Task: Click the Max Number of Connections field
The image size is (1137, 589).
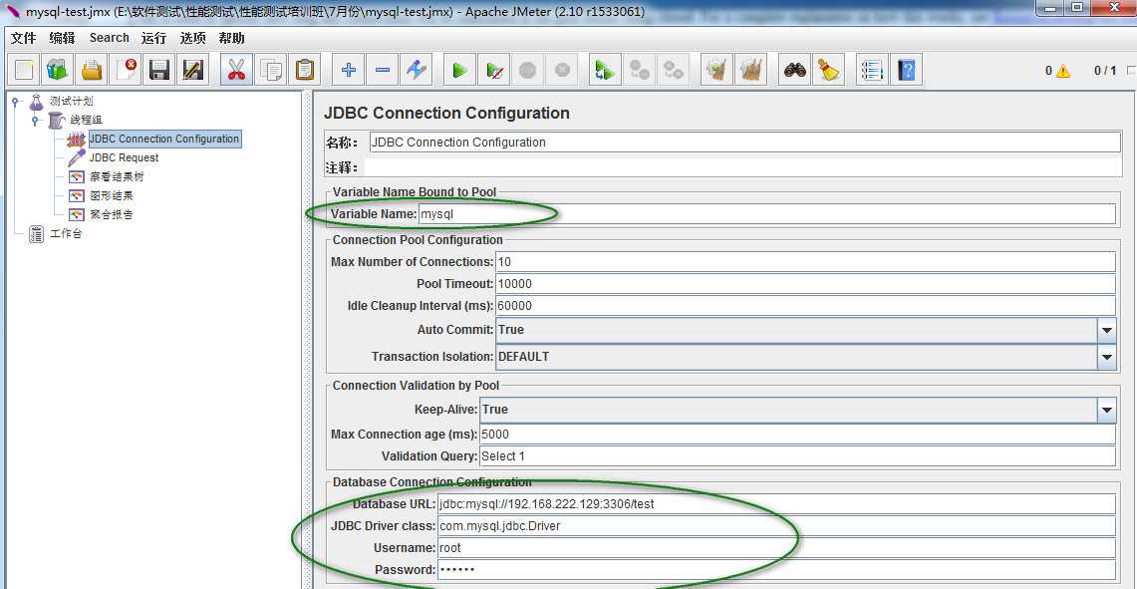Action: (x=805, y=261)
